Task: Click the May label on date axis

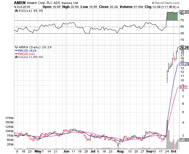Action: pyautogui.click(x=38, y=151)
